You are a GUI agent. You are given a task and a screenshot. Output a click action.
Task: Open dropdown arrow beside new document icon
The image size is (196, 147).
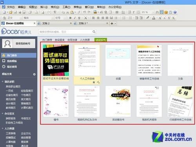coord(7,13)
